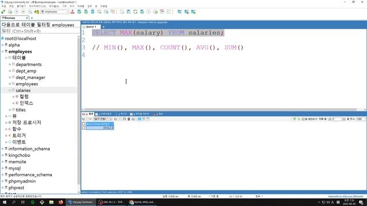Click the row count 1000 field
This screenshot has width=367, height=206.
pos(360,119)
